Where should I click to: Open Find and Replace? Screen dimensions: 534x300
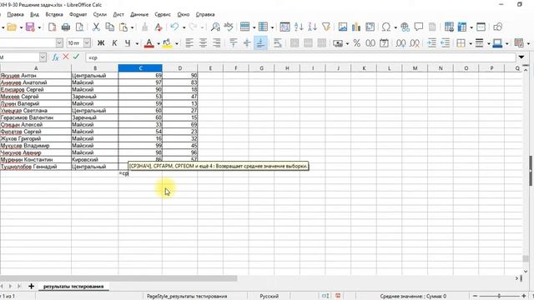coord(215,27)
